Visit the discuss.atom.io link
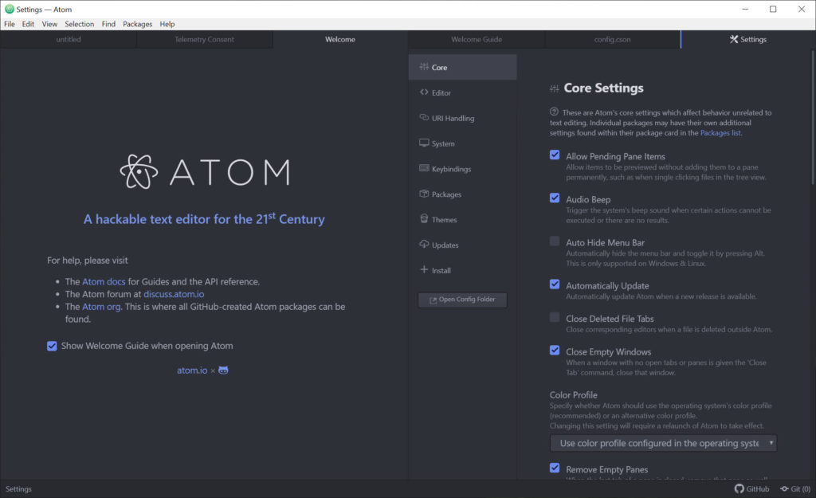This screenshot has width=816, height=498. click(x=174, y=294)
